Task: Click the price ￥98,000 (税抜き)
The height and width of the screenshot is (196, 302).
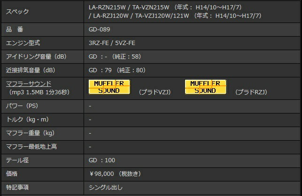Action: coord(115,174)
